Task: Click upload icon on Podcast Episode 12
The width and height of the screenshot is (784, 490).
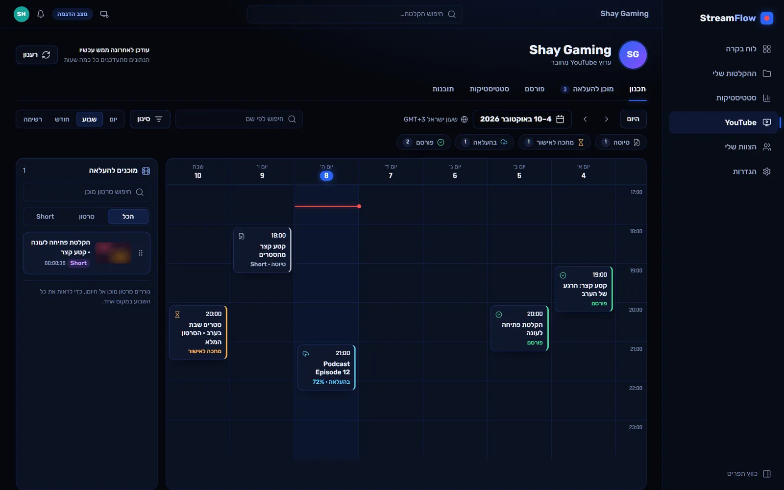Action: click(x=306, y=354)
